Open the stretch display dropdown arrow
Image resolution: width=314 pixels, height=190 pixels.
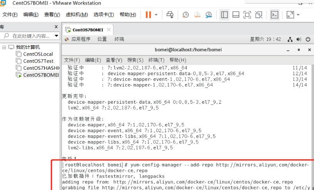pyautogui.click(x=298, y=15)
